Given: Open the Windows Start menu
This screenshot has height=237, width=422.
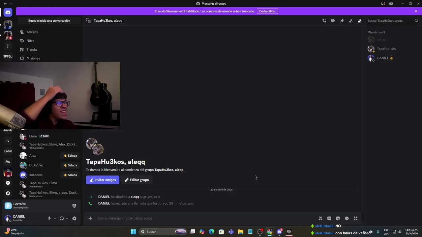Looking at the screenshot, I should click(x=133, y=232).
